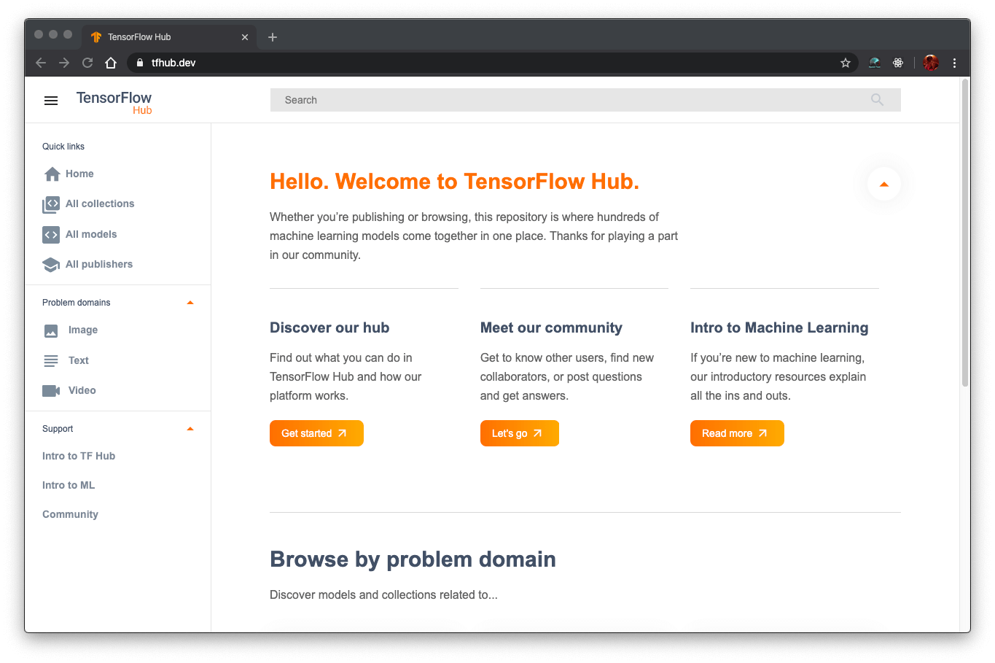Click the Get started button
995x663 pixels.
coord(316,433)
